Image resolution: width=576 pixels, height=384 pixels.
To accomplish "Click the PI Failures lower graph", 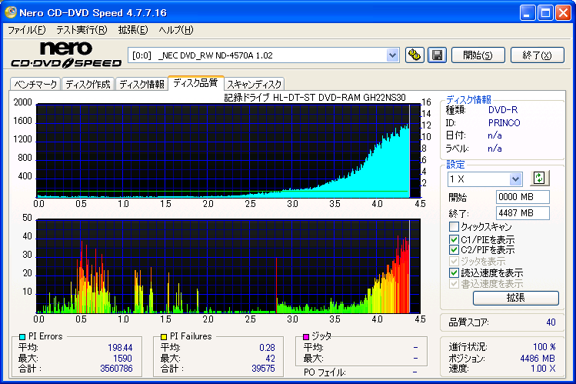I will [228, 266].
